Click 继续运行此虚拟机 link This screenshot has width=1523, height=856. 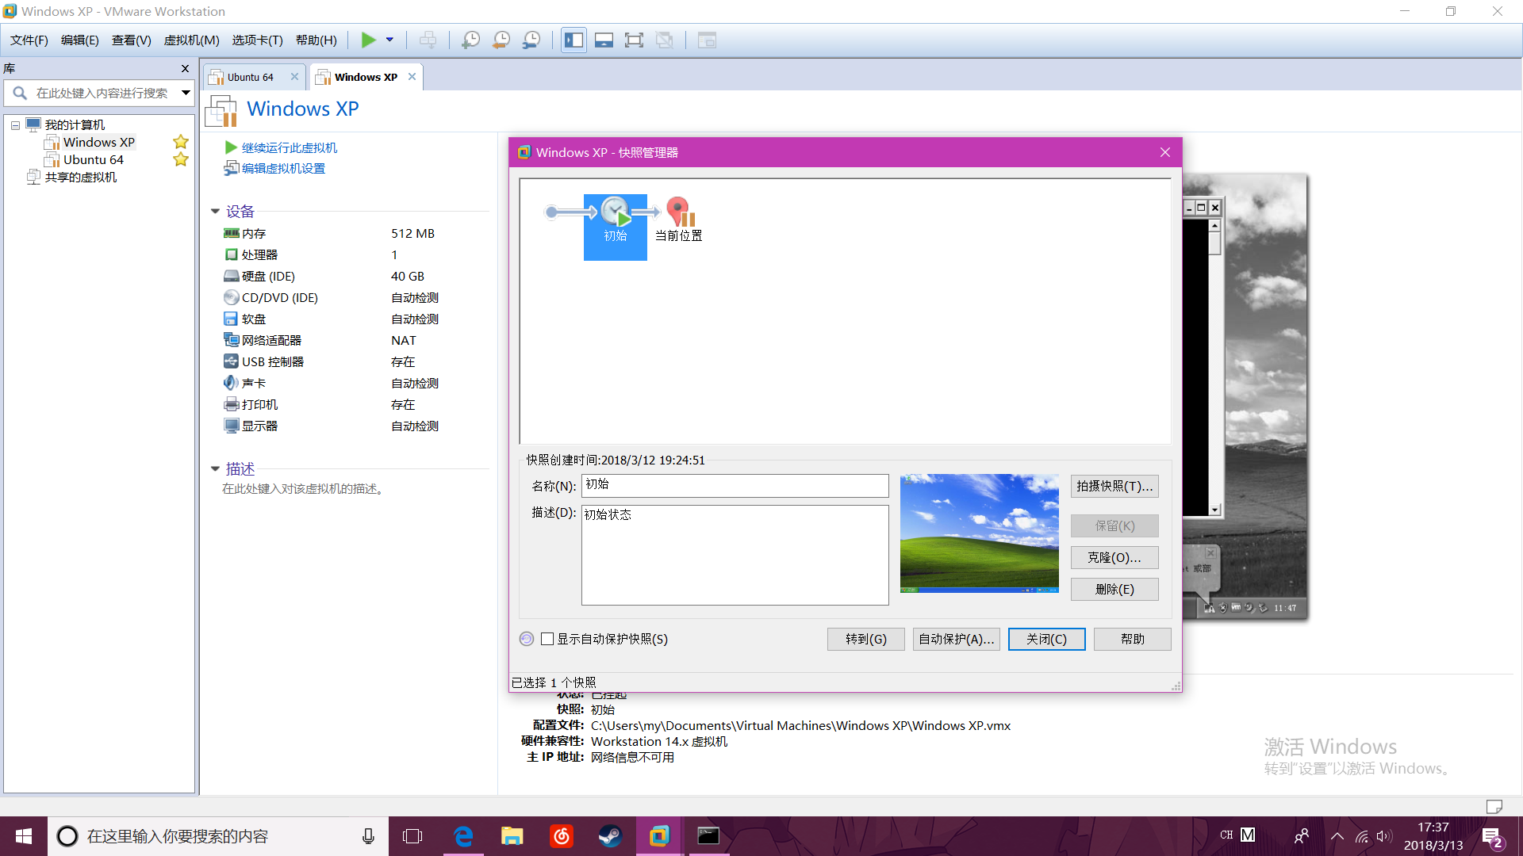(x=289, y=147)
